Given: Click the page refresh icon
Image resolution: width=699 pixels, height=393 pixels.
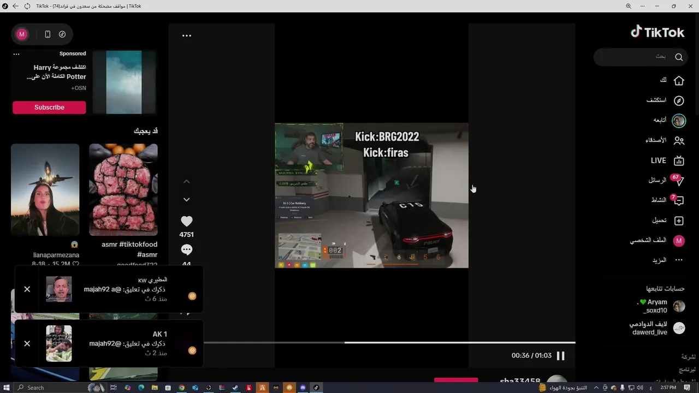Looking at the screenshot, I should [x=27, y=6].
